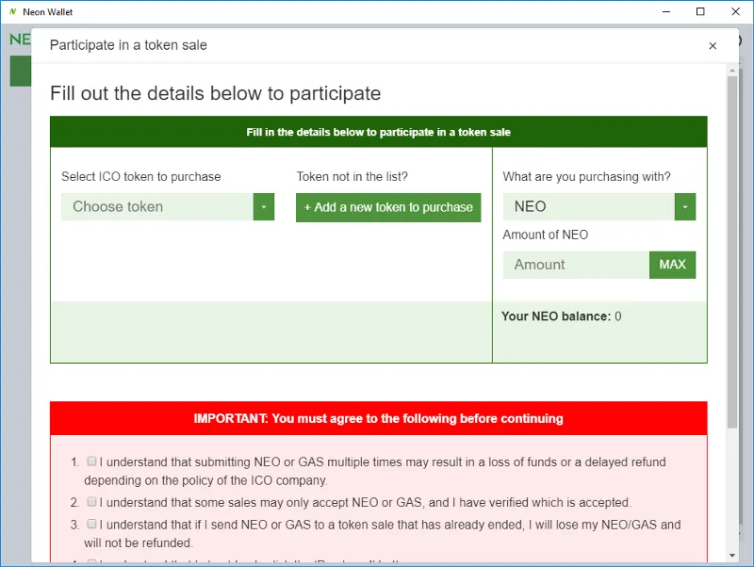Click the Neon Wallet title bar icon
The height and width of the screenshot is (567, 754).
coord(13,11)
